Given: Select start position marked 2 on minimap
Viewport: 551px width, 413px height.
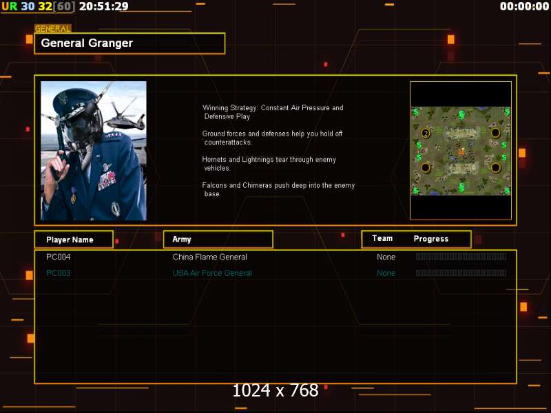Looking at the screenshot, I should pyautogui.click(x=426, y=133).
